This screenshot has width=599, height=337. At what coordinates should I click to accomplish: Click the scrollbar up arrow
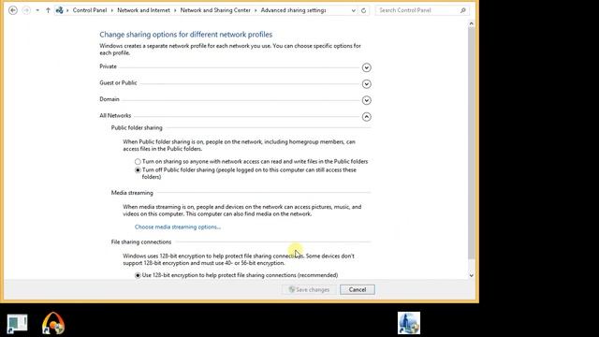point(471,23)
